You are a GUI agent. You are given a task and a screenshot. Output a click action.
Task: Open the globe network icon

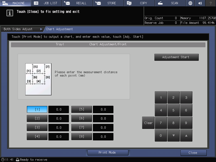point(190,3)
